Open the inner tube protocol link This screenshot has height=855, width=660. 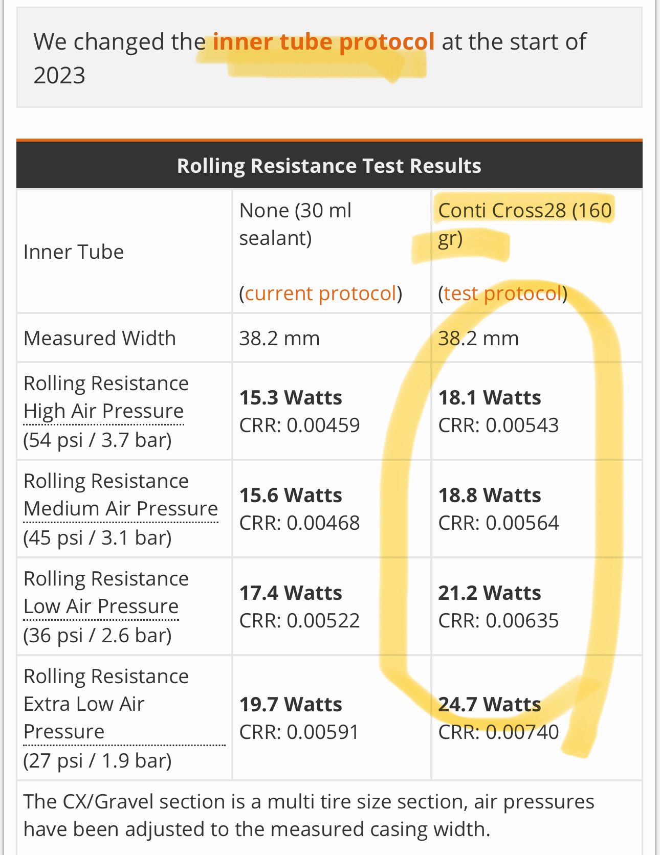point(323,42)
